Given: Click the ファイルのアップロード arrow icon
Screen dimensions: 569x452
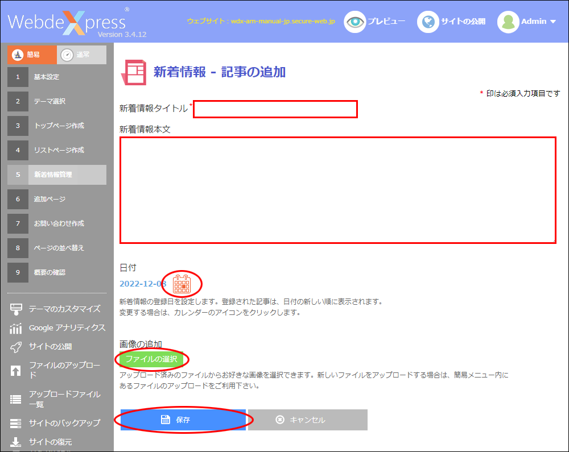Looking at the screenshot, I should click(15, 371).
